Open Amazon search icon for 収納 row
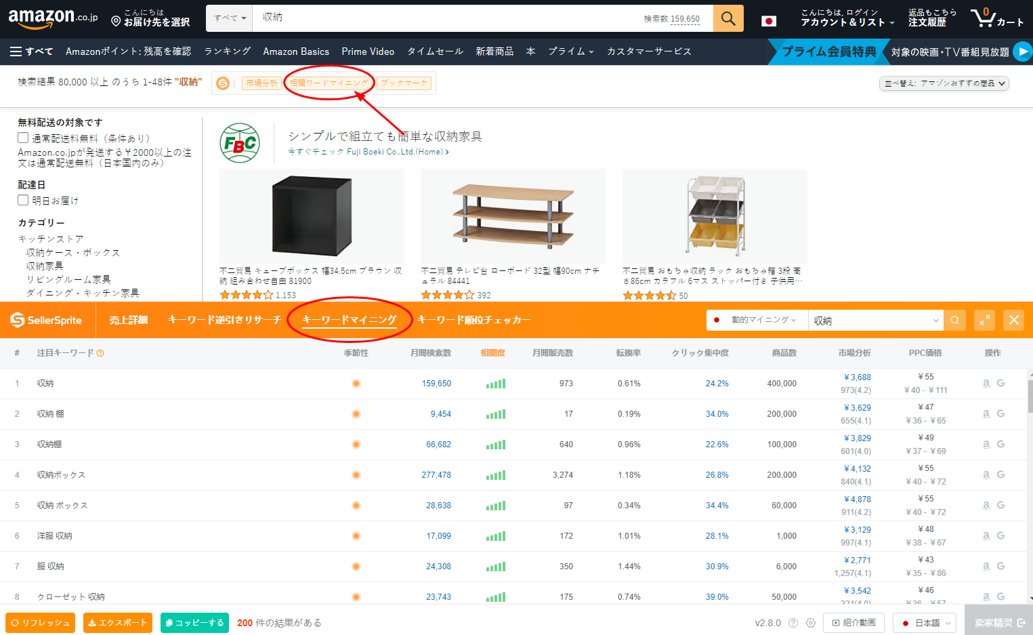This screenshot has width=1033, height=635. 986,383
